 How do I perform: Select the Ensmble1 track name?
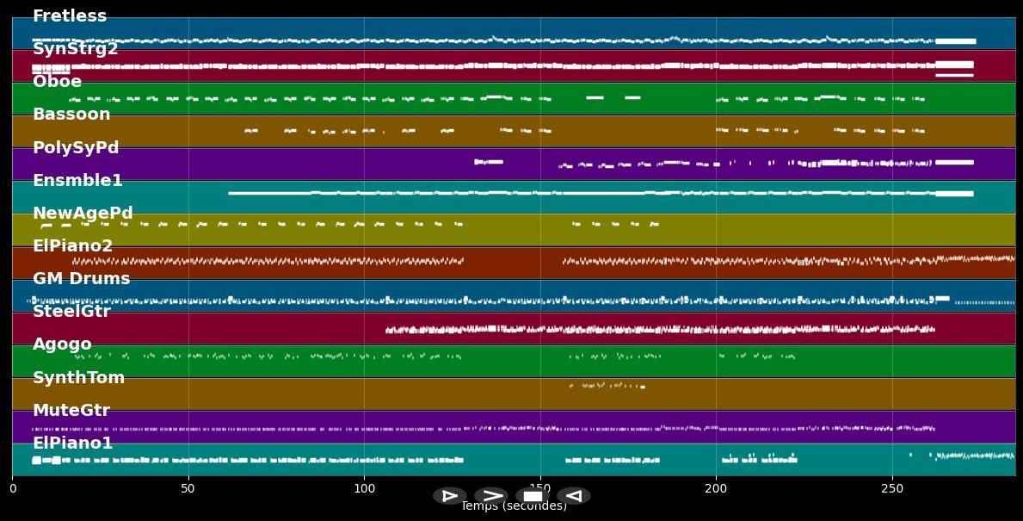77,181
